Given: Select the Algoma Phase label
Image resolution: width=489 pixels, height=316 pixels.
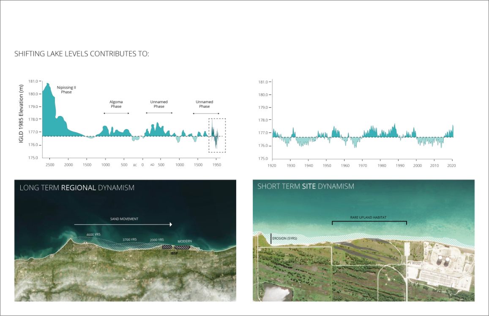Looking at the screenshot, I should click(116, 104).
